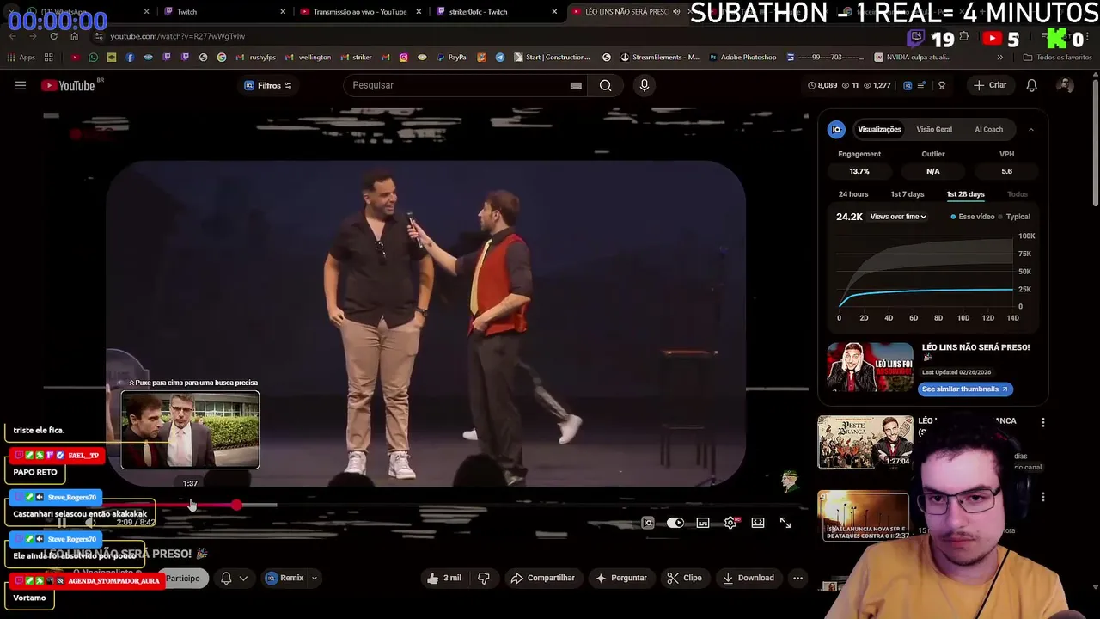Click the Perguntar ask button

pyautogui.click(x=620, y=579)
